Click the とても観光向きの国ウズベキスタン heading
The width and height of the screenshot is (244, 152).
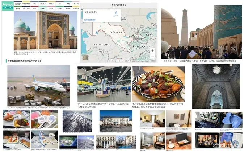click(x=25, y=61)
